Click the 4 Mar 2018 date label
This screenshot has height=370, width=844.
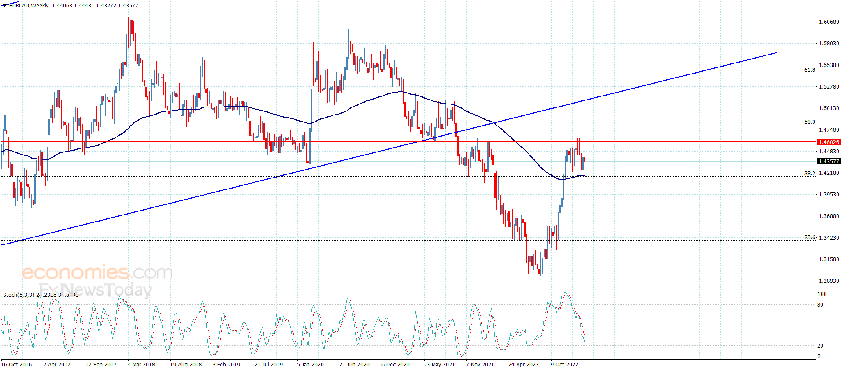point(141,364)
